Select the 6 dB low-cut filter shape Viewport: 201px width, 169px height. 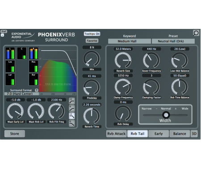pos(72,109)
